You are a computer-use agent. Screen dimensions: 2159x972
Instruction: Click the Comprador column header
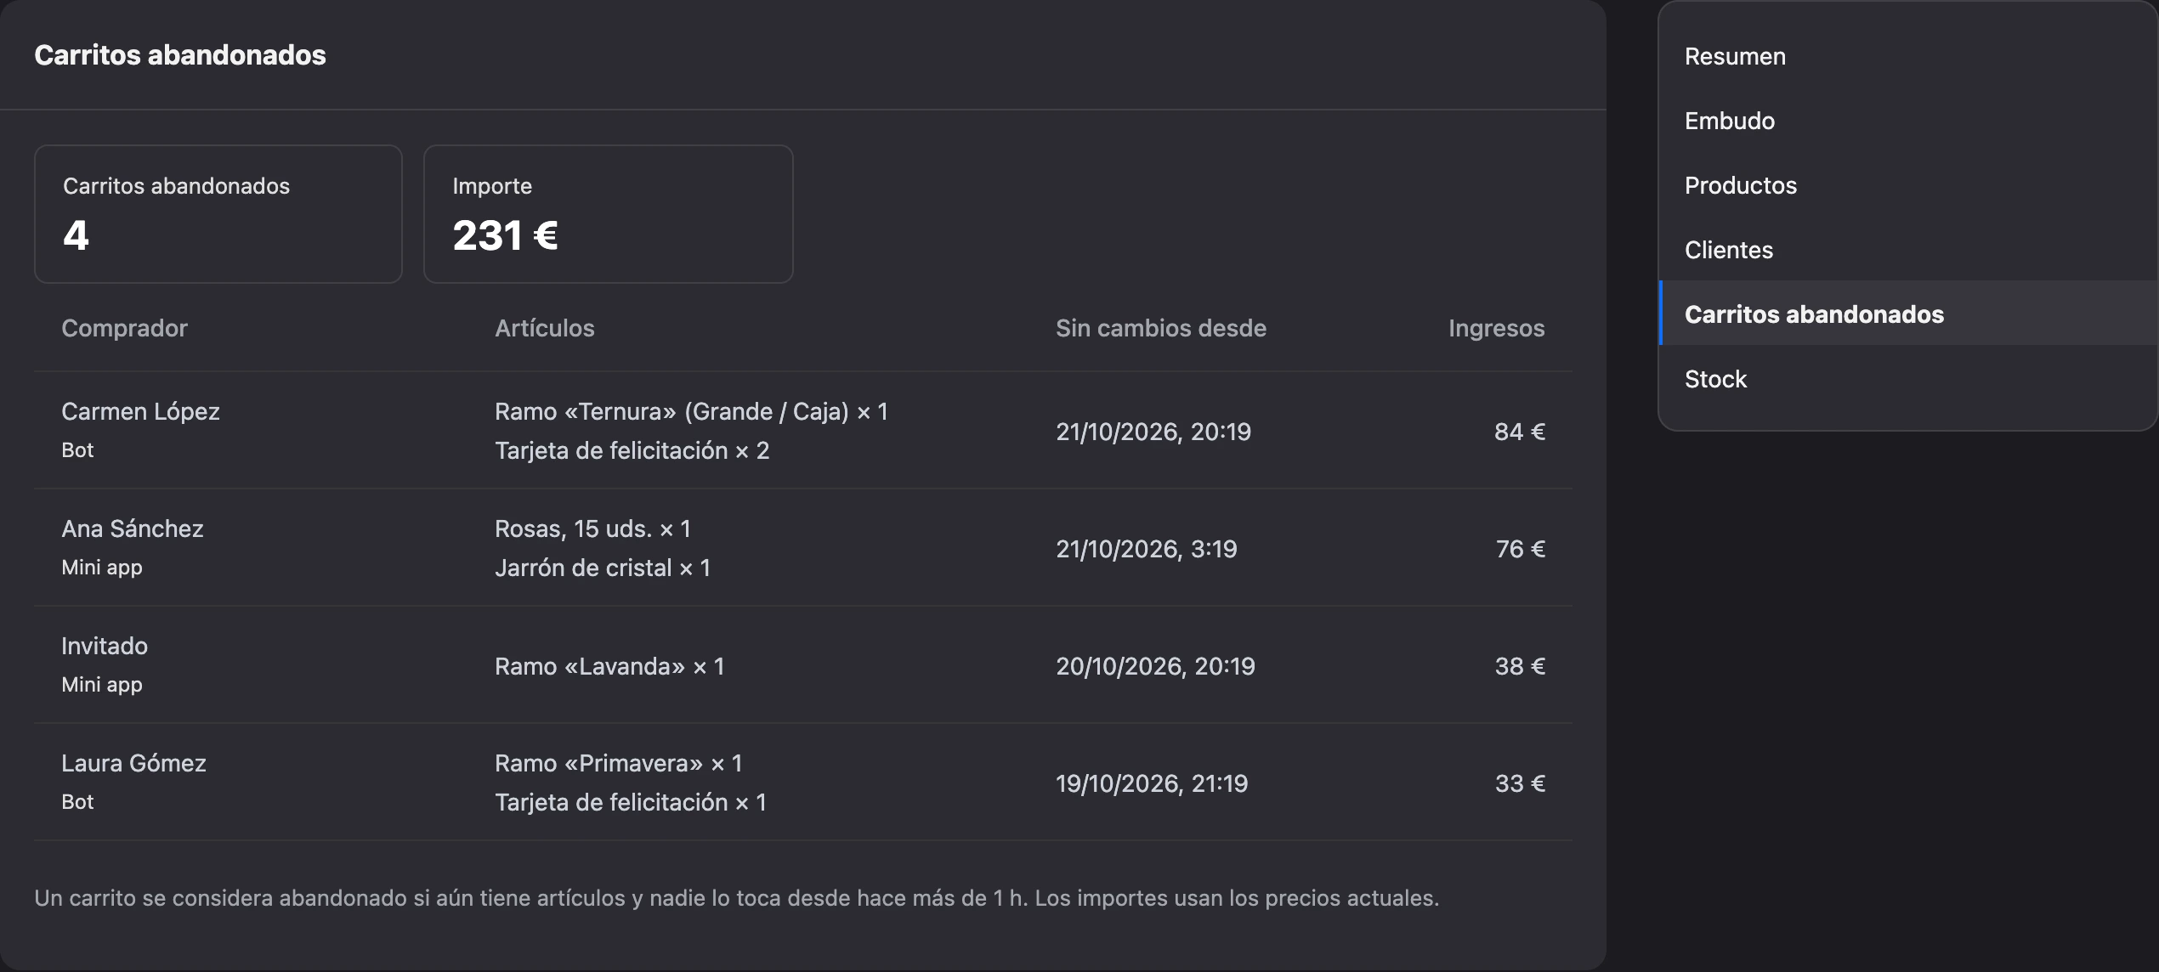[x=124, y=328]
